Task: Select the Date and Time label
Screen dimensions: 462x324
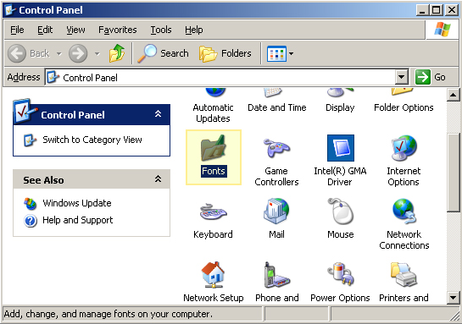Action: (x=276, y=107)
